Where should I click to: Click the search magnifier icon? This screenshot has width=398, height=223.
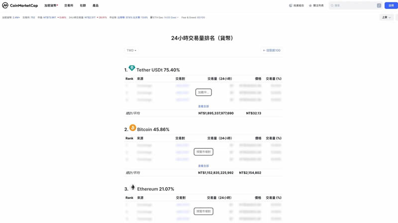coord(332,5)
